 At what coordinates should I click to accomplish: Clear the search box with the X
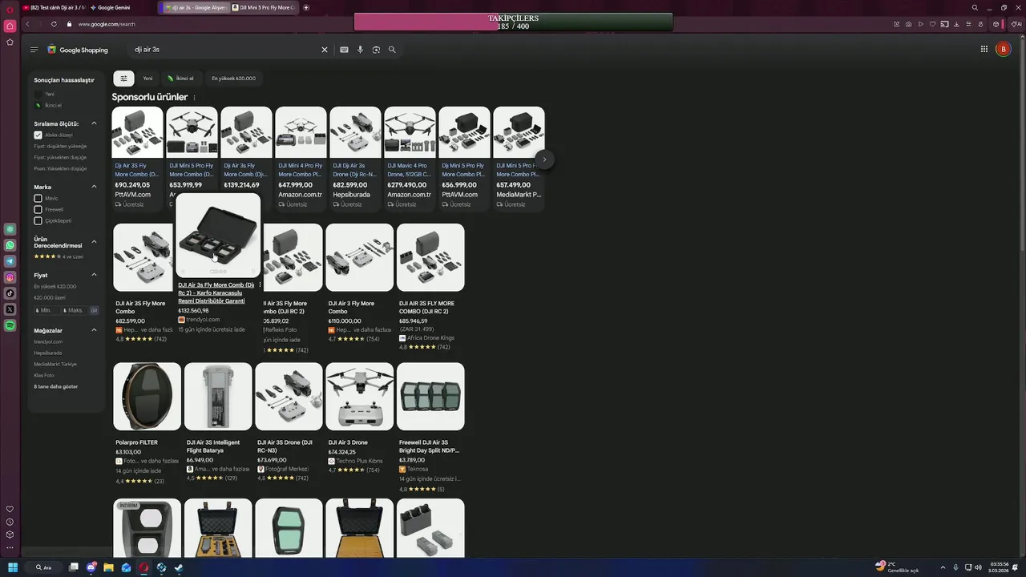pos(325,50)
